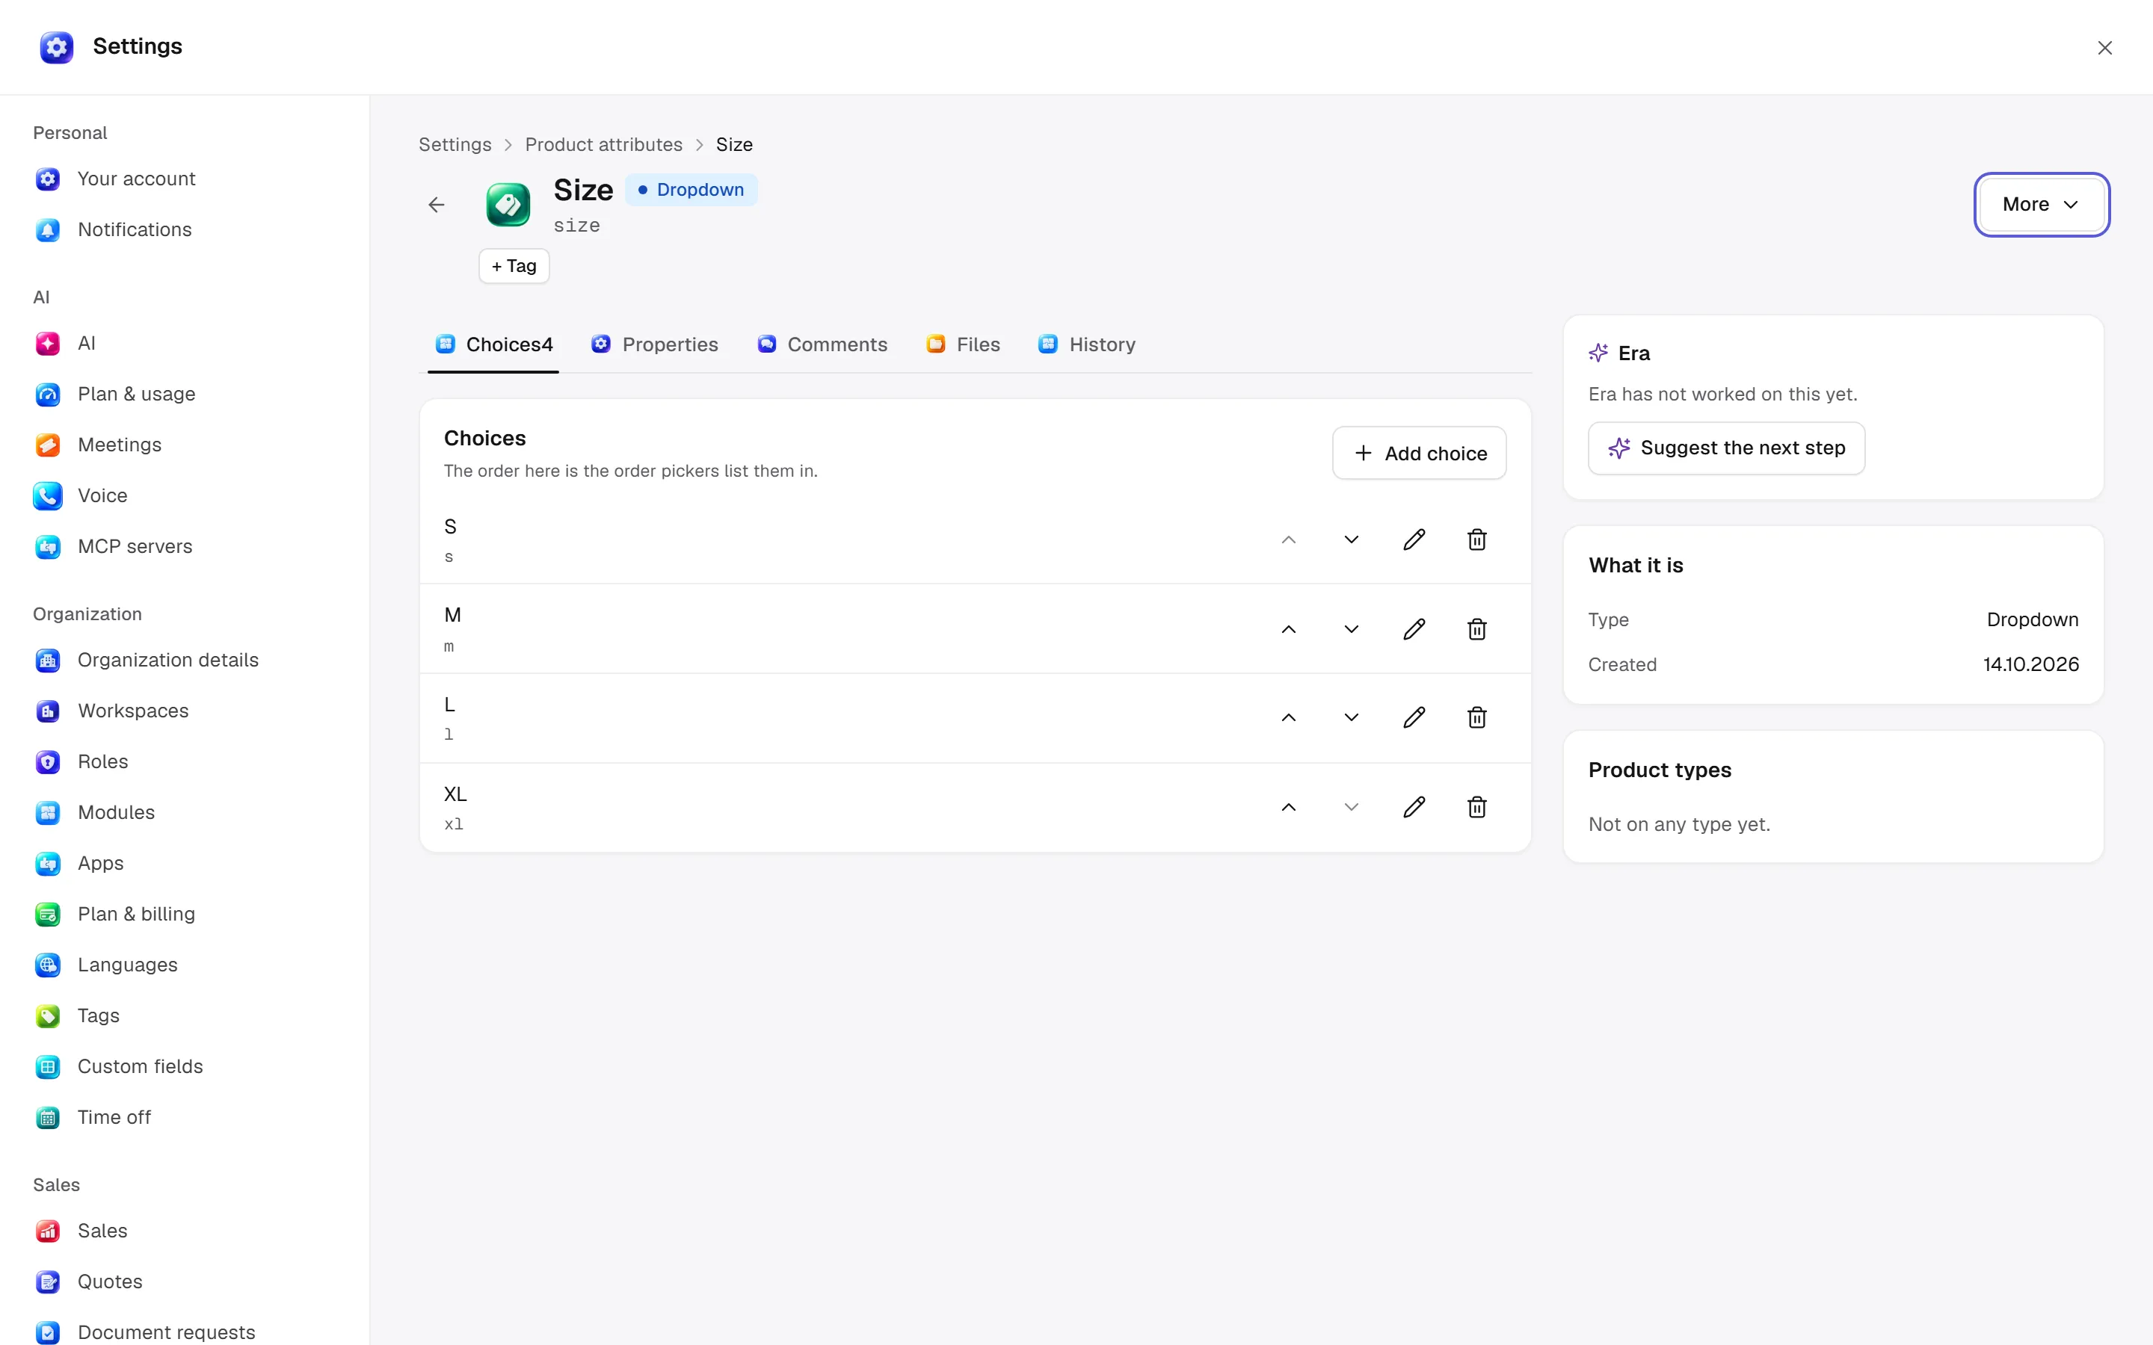Edit the L choice with pencil icon

pyautogui.click(x=1414, y=718)
